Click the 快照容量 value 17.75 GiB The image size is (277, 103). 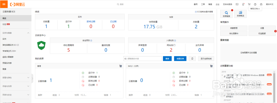153,27
